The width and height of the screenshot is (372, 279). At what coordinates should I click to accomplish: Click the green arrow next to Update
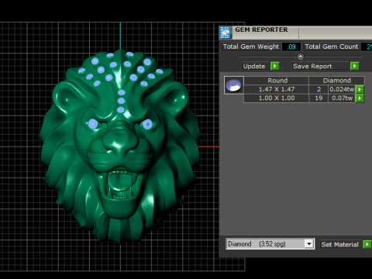coord(274,66)
